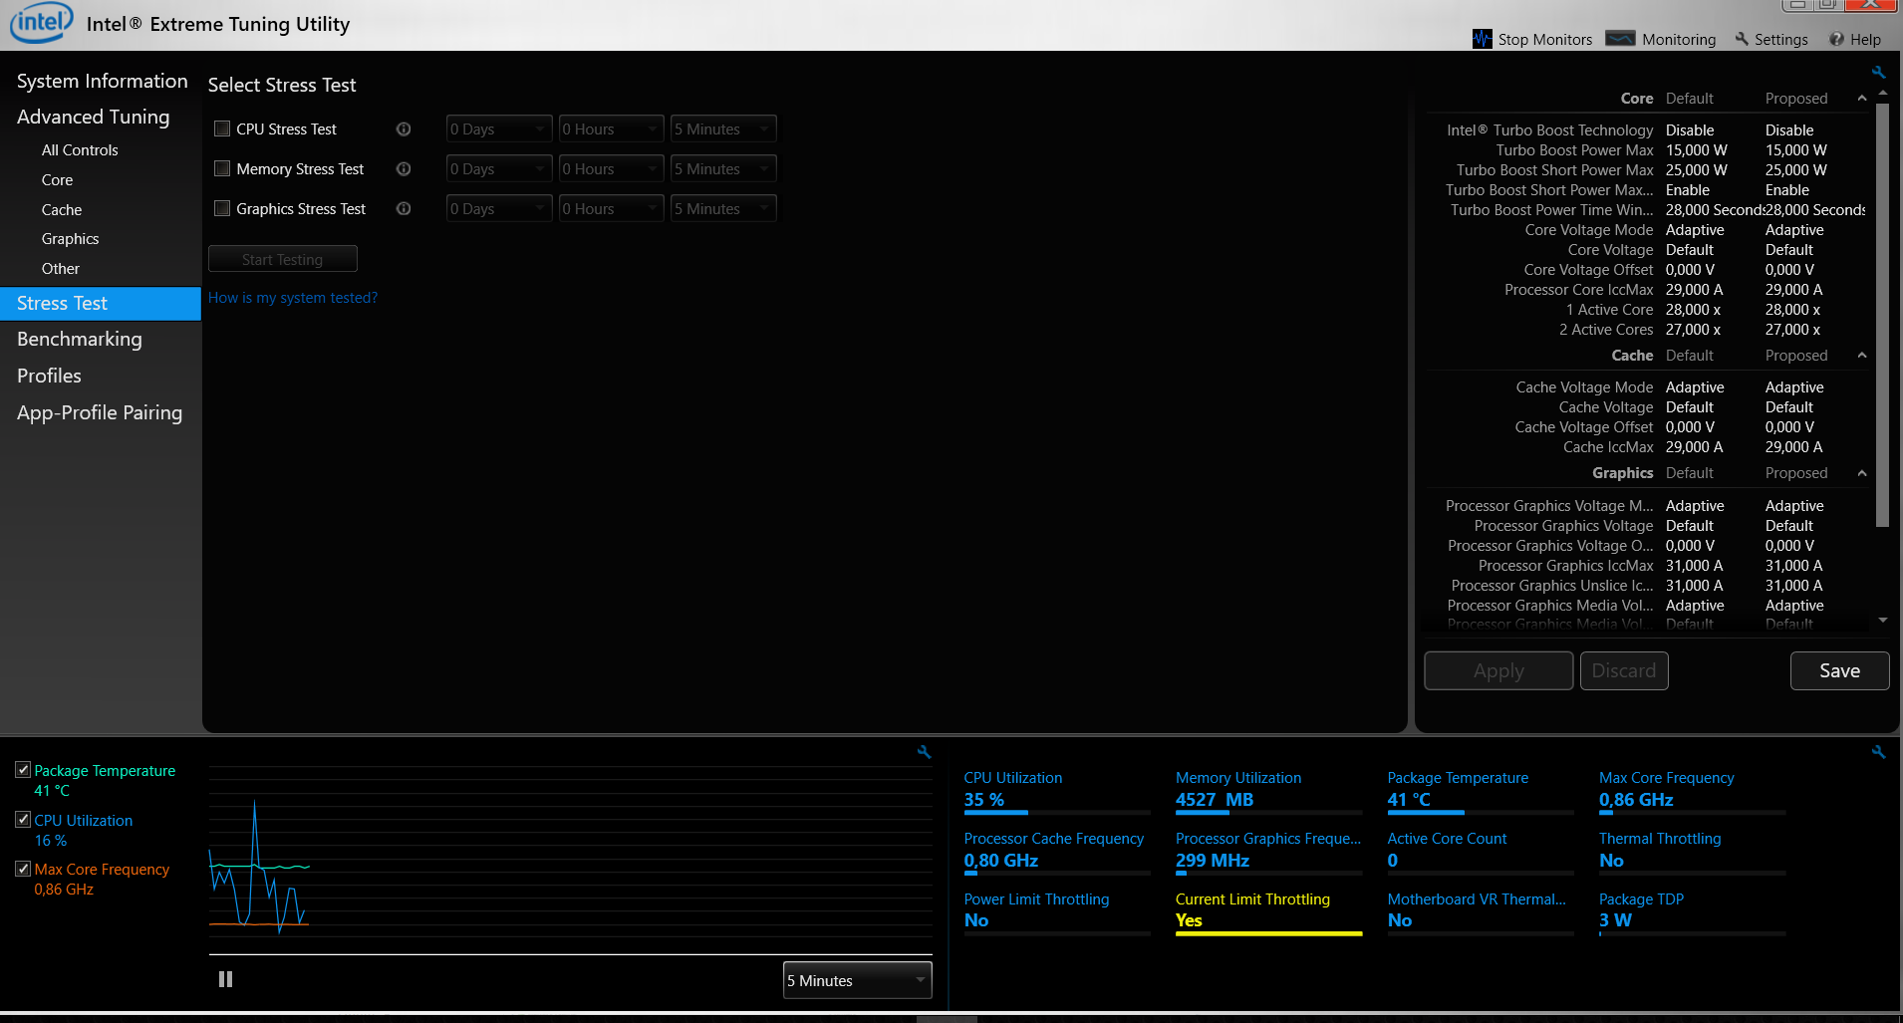This screenshot has width=1903, height=1023.
Task: Click the Save button
Action: (1838, 670)
